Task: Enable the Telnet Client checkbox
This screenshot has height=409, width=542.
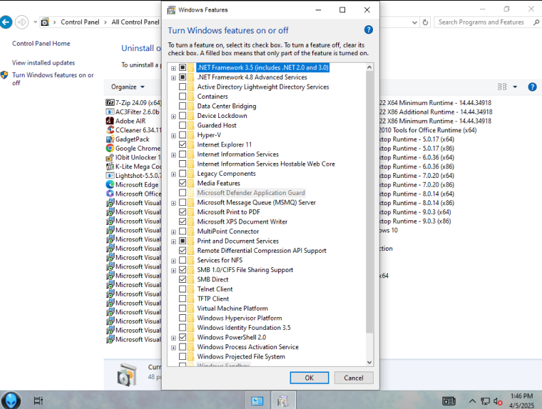Action: (x=183, y=288)
